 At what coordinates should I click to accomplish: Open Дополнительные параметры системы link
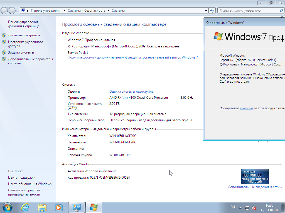pos(30,61)
